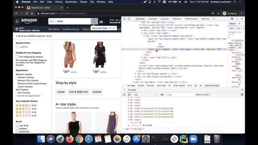Screen dimensions: 258x145
Task: Open the Women's Dresses department link
Action: click(x=26, y=77)
